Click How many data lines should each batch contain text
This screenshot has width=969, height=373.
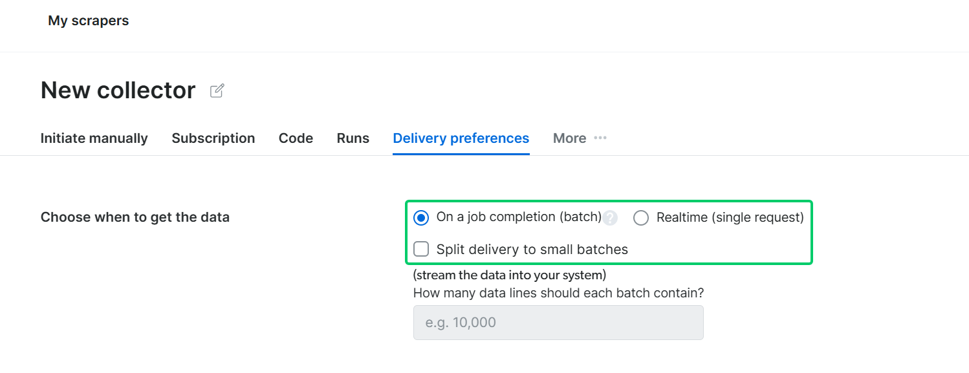(559, 293)
